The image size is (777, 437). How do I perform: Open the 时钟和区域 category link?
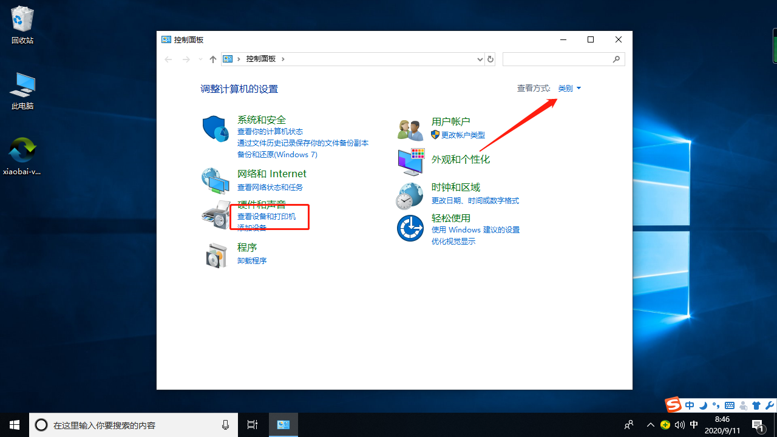pyautogui.click(x=456, y=188)
